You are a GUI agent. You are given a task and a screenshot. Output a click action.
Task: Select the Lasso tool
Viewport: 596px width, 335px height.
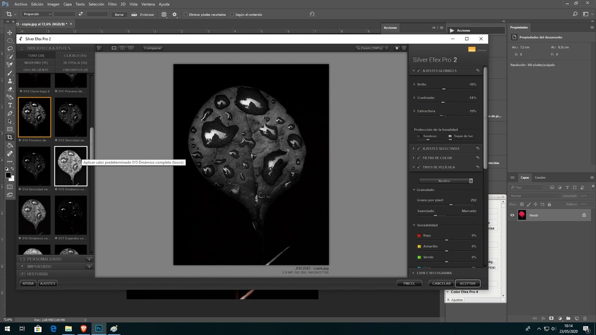point(10,48)
